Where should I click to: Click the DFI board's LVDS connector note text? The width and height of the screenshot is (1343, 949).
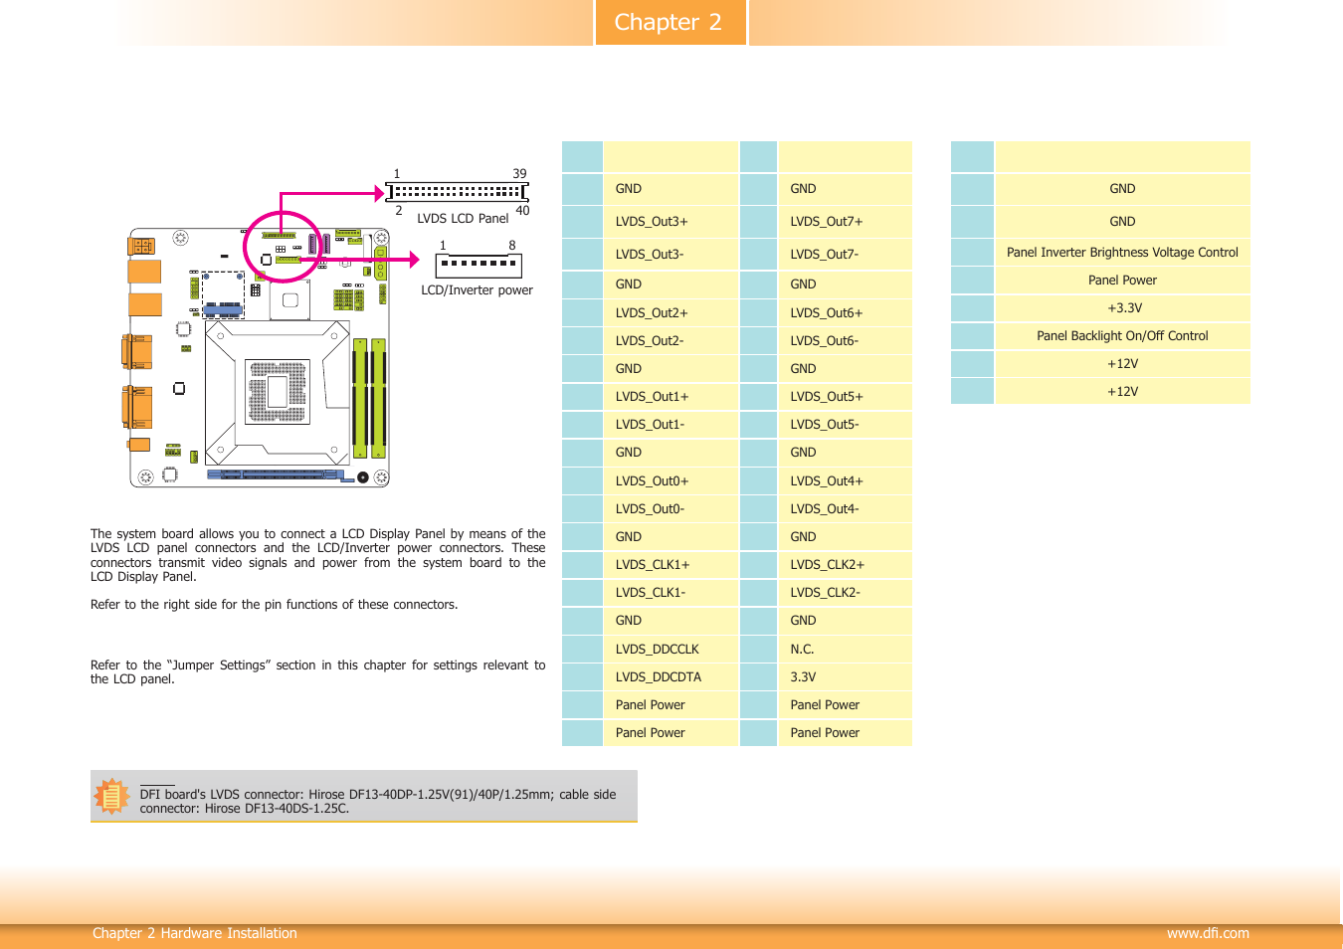coord(378,802)
